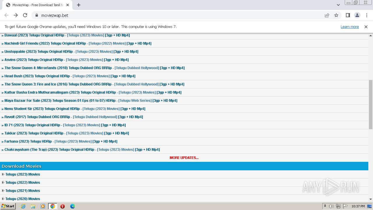Open the Telugu (2022) Movies download category
Screen dimensions: 373x210
[x=23, y=182]
